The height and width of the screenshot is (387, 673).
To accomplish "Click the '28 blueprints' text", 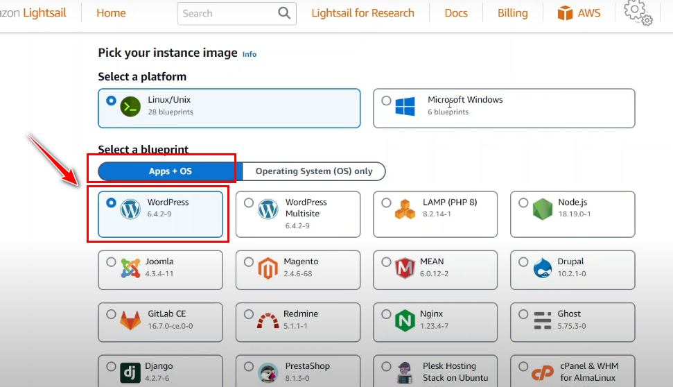I will (x=171, y=112).
